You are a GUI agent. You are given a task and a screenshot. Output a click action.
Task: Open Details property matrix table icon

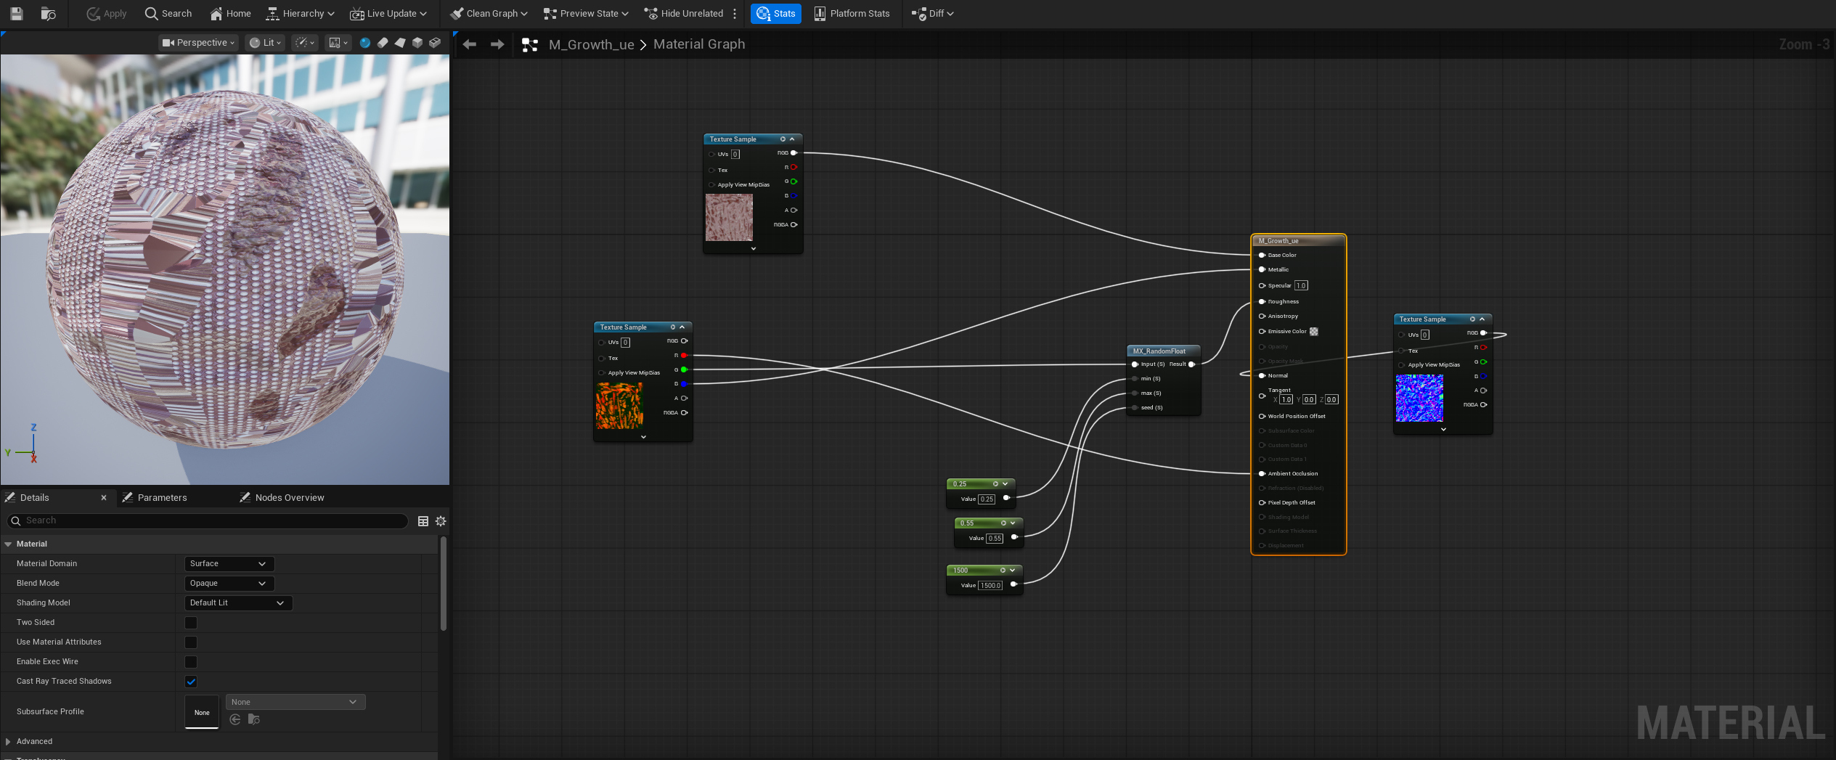(x=423, y=521)
